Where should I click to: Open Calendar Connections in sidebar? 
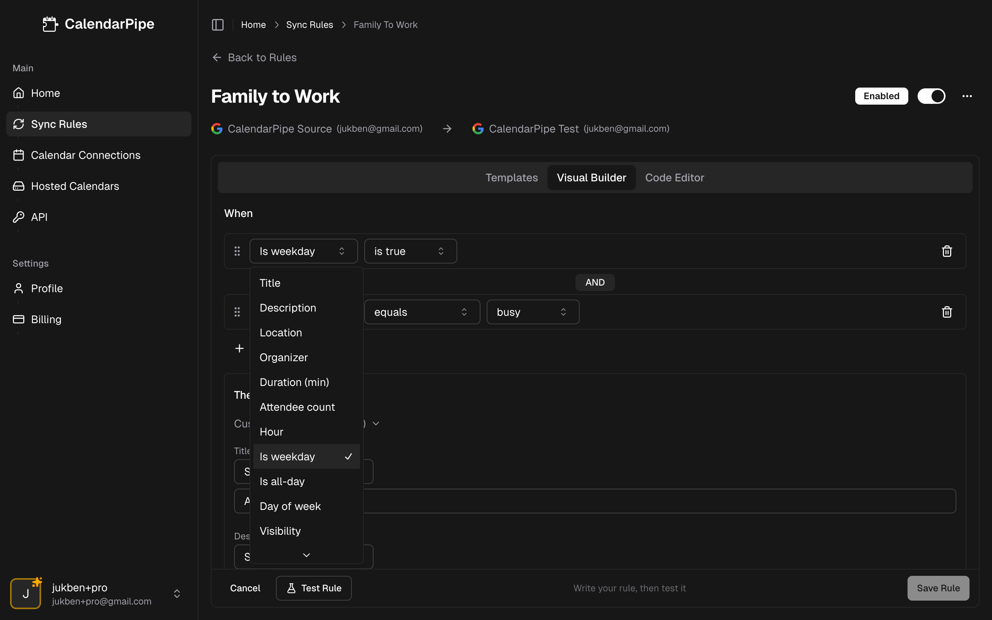99,155
